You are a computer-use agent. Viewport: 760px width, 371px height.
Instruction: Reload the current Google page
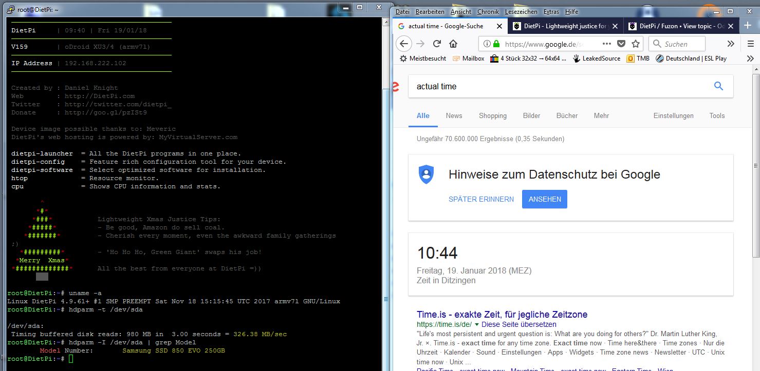click(x=437, y=44)
